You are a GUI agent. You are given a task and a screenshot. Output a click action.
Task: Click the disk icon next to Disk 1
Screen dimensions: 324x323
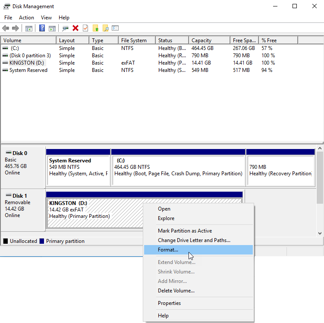[9, 195]
